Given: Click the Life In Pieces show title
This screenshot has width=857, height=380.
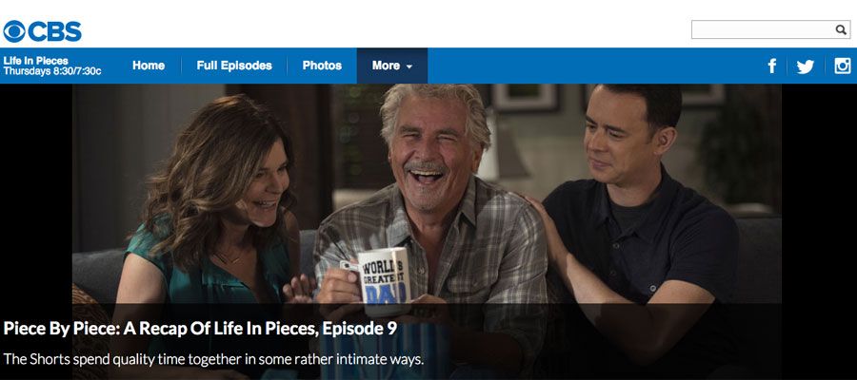Looking at the screenshot, I should [35, 61].
